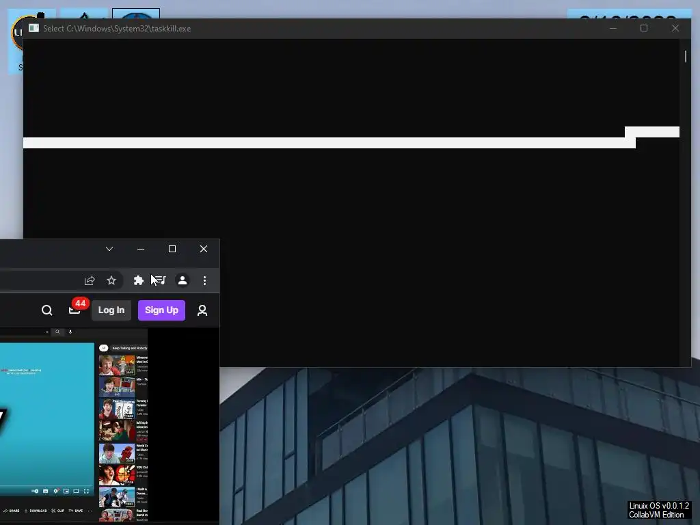700x525 pixels.
Task: Click the SAVE button below the video
Action: click(x=76, y=511)
